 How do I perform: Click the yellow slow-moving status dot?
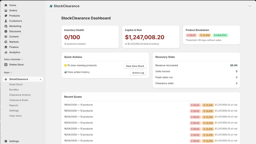point(66,65)
